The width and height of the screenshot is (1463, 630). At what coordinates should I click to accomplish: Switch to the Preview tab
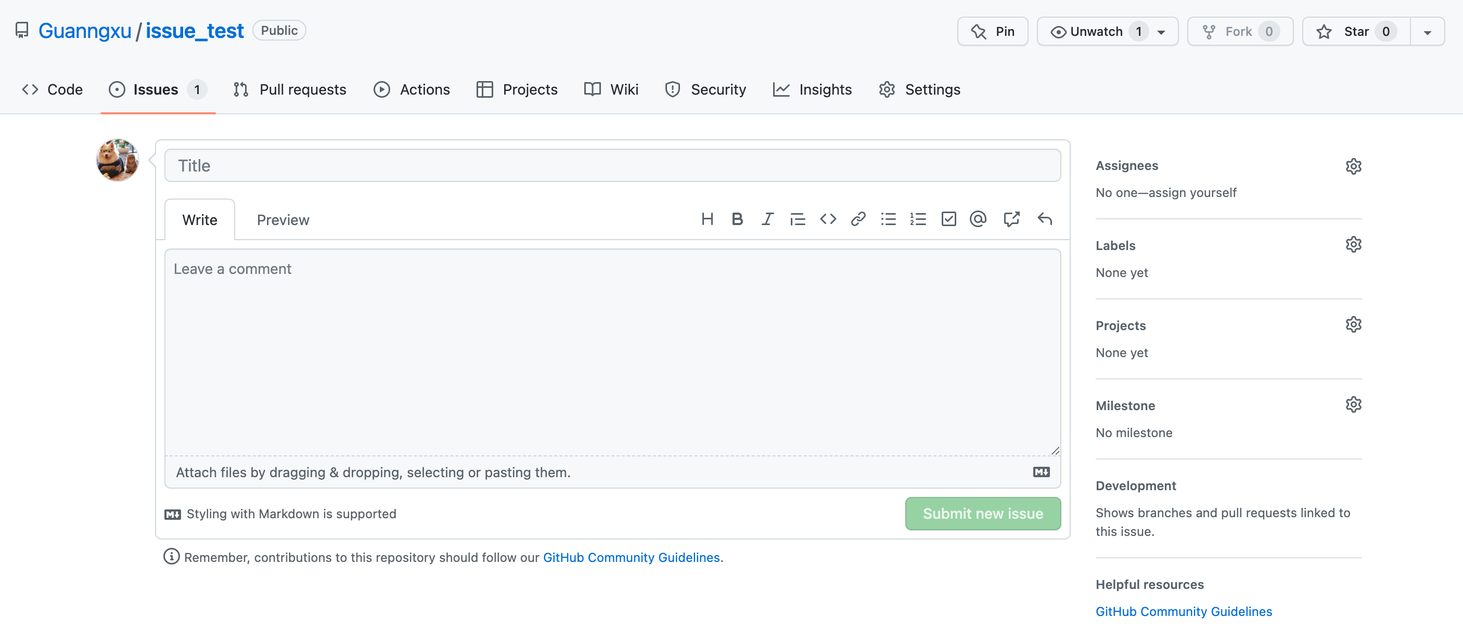click(x=283, y=220)
